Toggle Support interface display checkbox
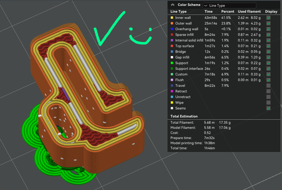The image size is (282, 190). (268, 68)
